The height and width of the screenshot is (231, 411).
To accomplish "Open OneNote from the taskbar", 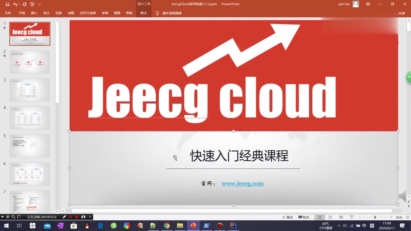I will pyautogui.click(x=60, y=226).
